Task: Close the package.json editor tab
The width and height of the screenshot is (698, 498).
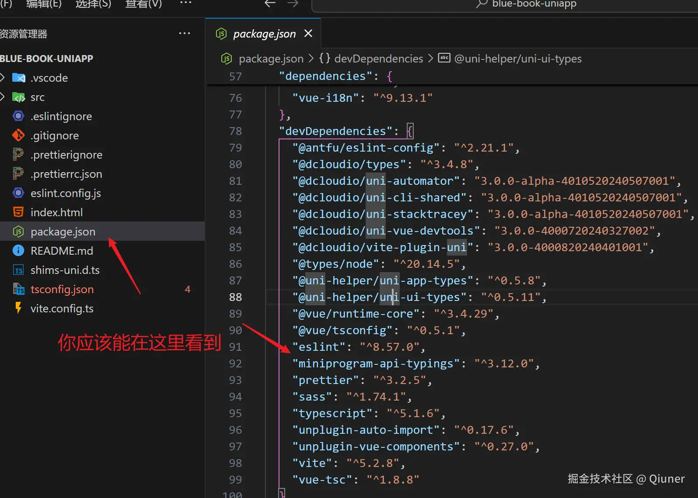Action: pos(308,33)
